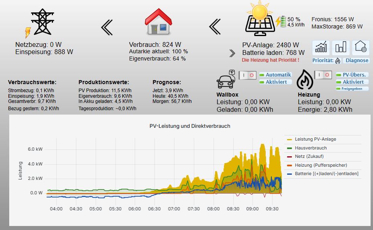
Task: Click the electric car Wallbox icon
Action: coord(226,79)
